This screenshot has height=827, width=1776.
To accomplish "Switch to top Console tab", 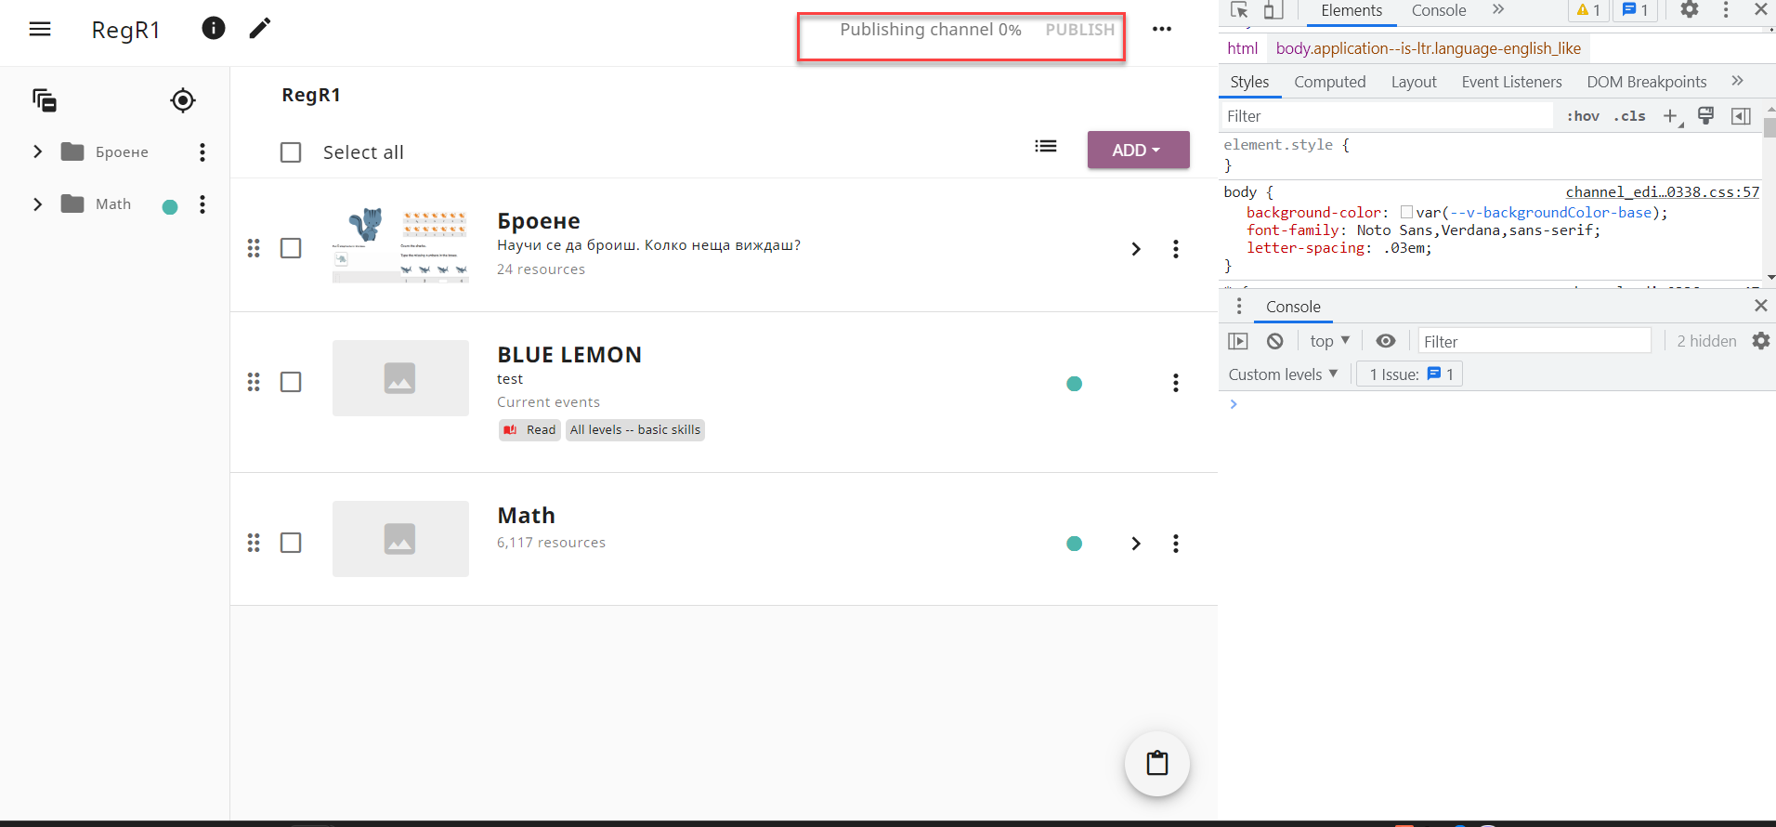I will (1439, 10).
